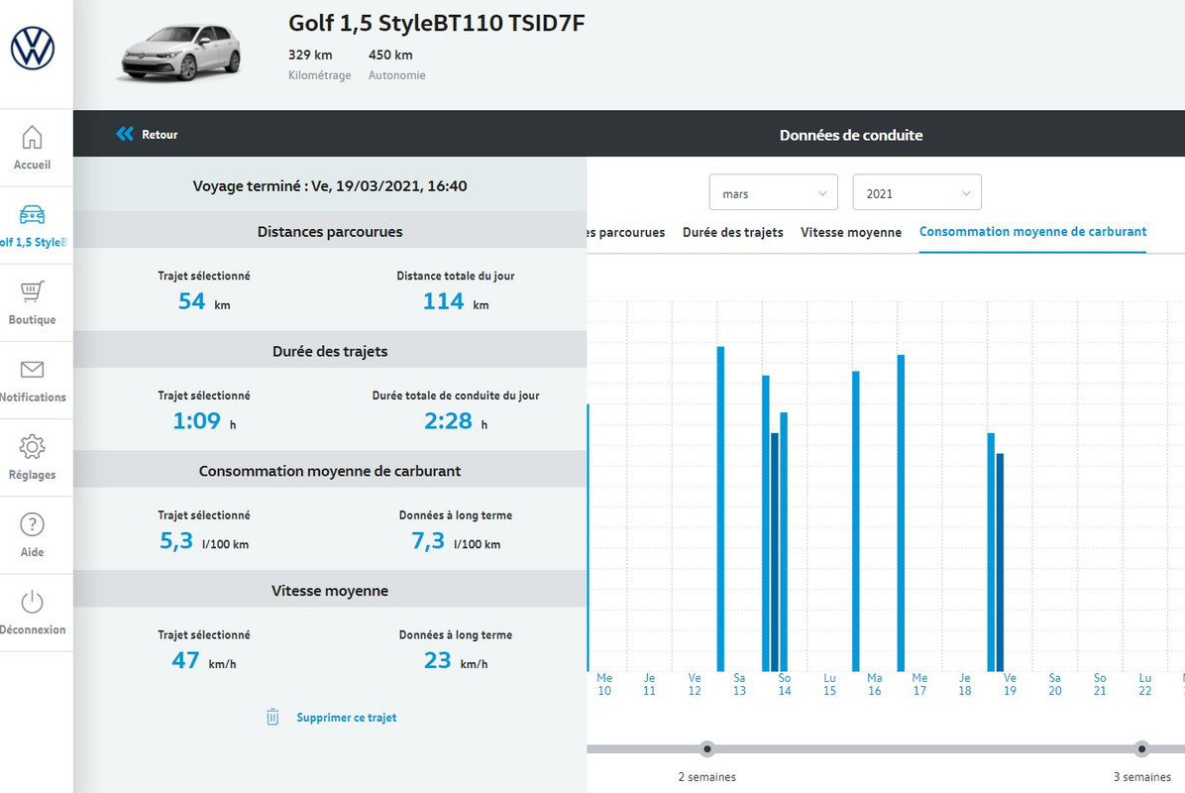The height and width of the screenshot is (793, 1185).
Task: Click Retour link
Action: (160, 135)
